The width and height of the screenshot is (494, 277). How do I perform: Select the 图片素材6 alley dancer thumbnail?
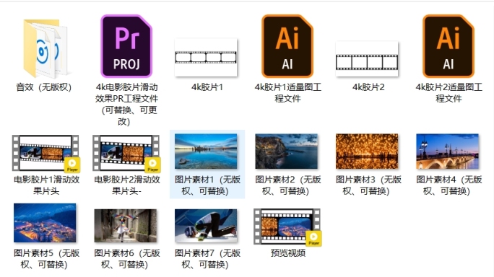click(x=126, y=226)
